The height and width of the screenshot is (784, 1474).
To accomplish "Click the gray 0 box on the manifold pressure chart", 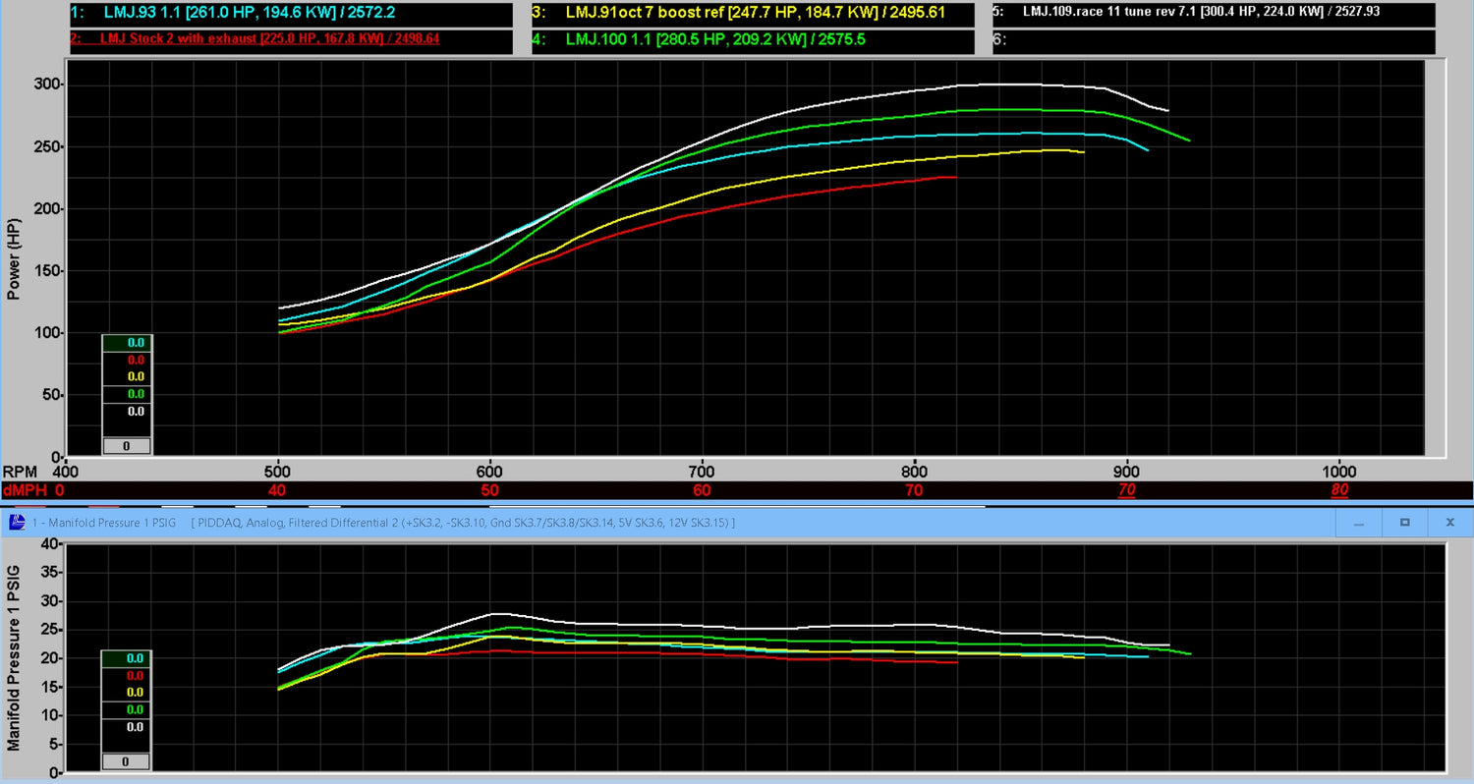I will pyautogui.click(x=126, y=760).
